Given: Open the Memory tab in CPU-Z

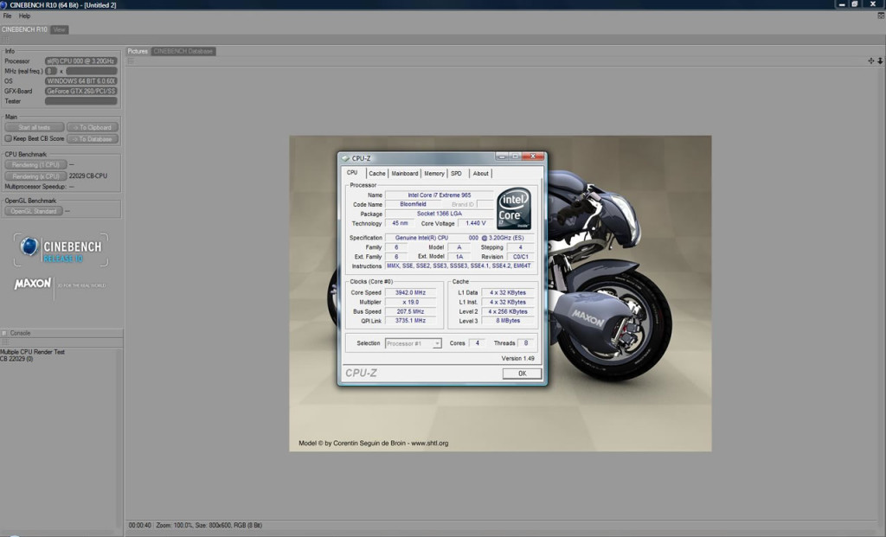Looking at the screenshot, I should (x=434, y=173).
